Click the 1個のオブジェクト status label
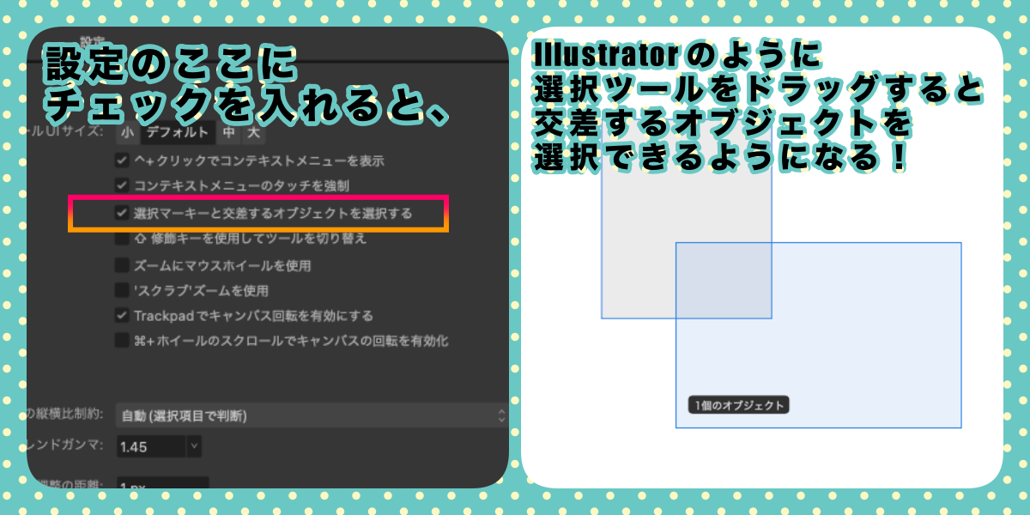1030x515 pixels. coord(738,405)
